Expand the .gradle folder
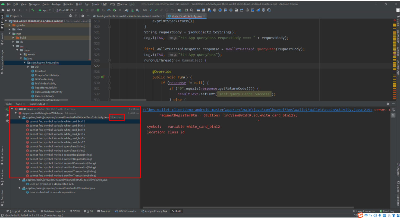 (x=10, y=25)
